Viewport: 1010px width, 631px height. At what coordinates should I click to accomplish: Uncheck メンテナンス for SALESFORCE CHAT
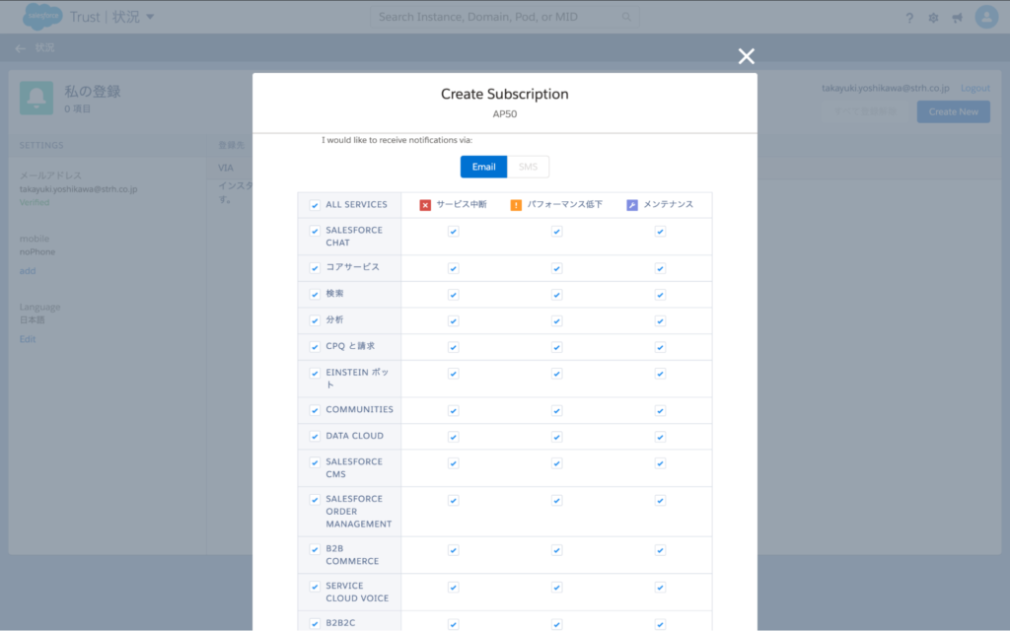coord(660,231)
